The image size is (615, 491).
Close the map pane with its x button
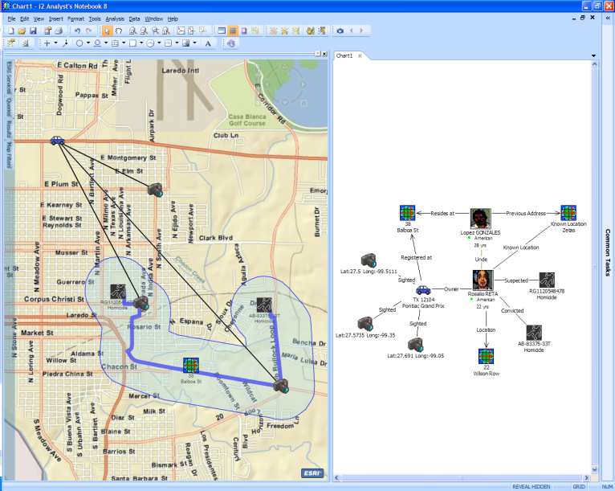pos(324,54)
